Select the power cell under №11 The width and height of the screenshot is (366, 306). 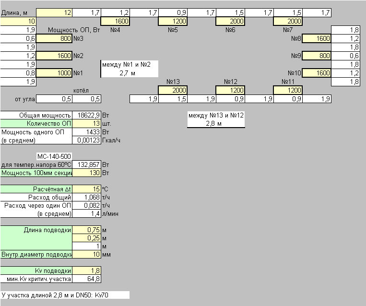[x=287, y=90]
